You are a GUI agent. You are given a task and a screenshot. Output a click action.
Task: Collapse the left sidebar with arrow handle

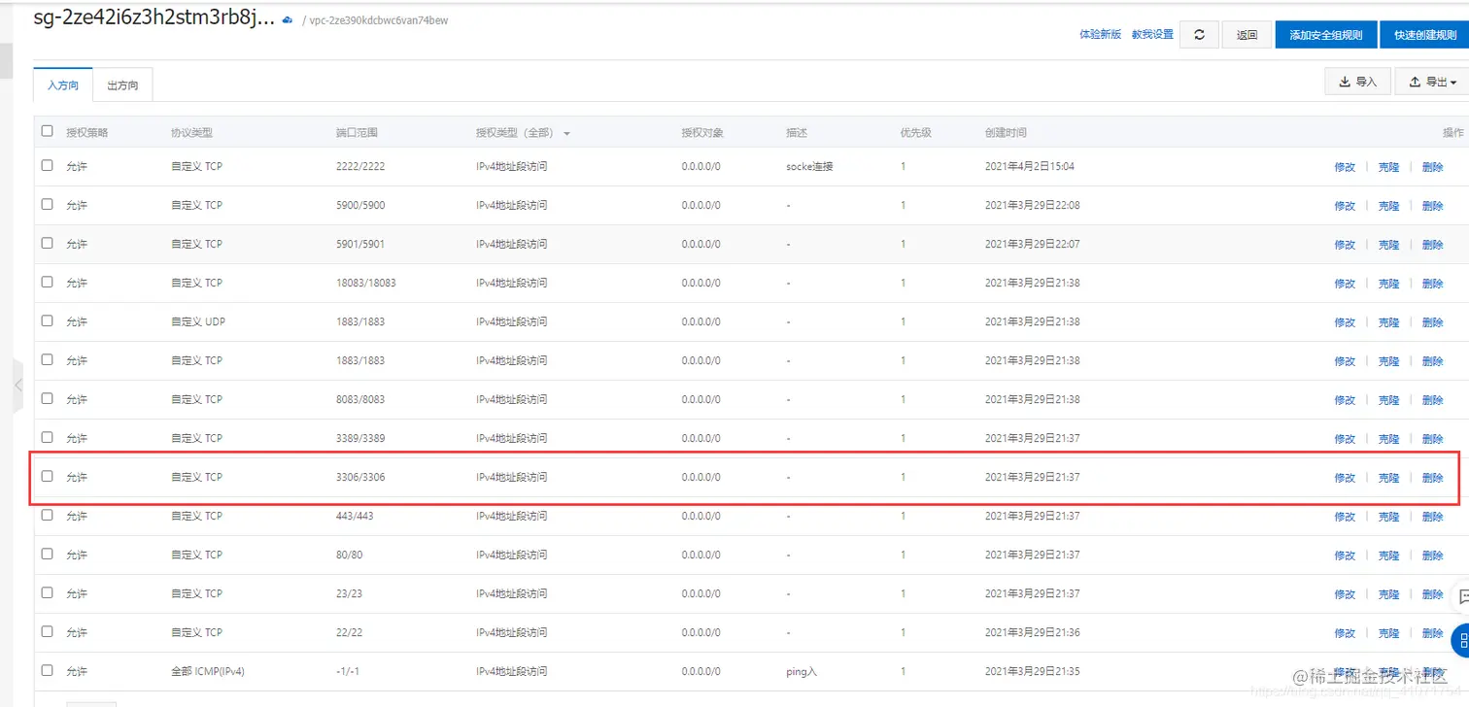[x=17, y=386]
